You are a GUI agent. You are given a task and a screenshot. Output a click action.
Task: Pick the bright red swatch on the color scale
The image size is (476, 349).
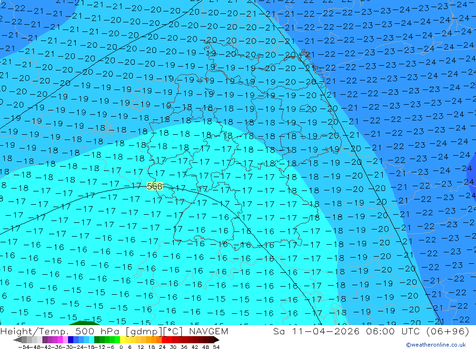coord(164,340)
